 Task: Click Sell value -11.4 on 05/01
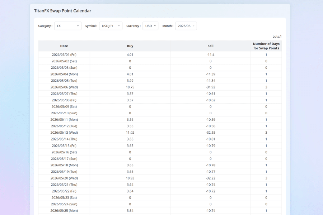210,55
